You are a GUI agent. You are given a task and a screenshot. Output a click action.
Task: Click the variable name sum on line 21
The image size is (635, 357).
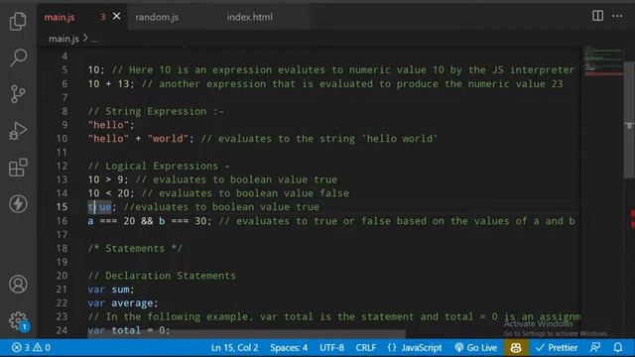pyautogui.click(x=120, y=289)
